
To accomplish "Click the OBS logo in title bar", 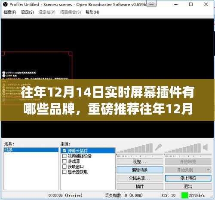I will 5,4.
